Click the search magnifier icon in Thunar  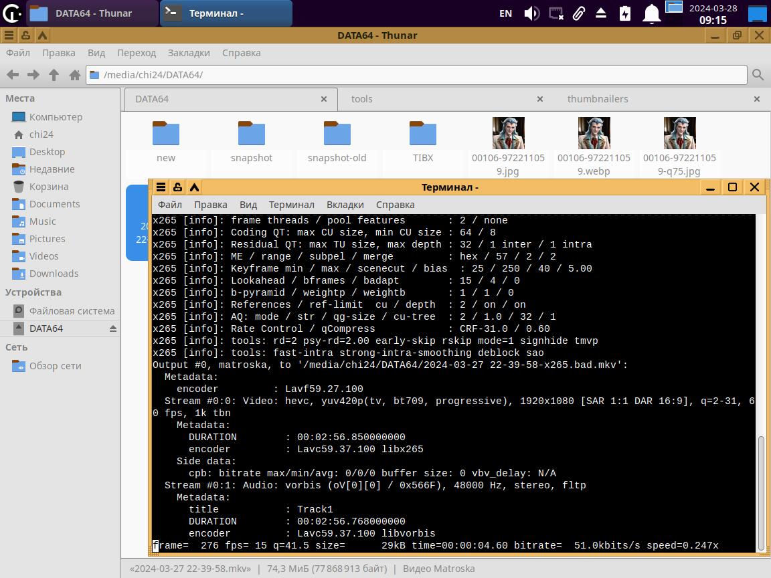[x=758, y=75]
